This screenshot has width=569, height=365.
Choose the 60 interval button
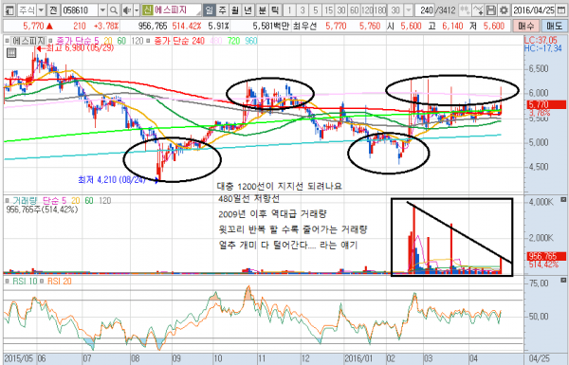(355, 10)
